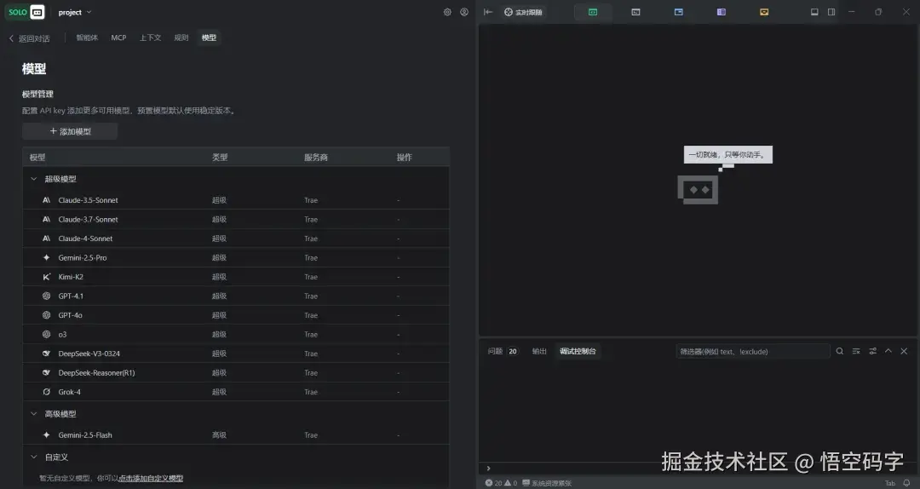Viewport: 920px width, 489px height.
Task: Open the 输出 panel tab
Action: (539, 351)
